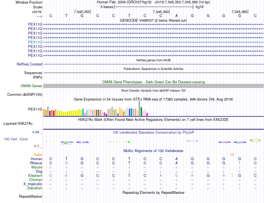Click the orange 10 in Gaps row
264x203 pixels.
232,155
